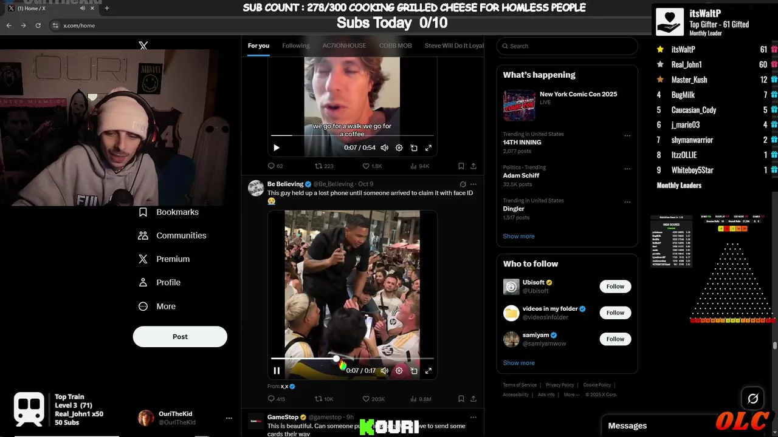The height and width of the screenshot is (437, 778).
Task: Expand top video to fullscreen
Action: point(429,147)
